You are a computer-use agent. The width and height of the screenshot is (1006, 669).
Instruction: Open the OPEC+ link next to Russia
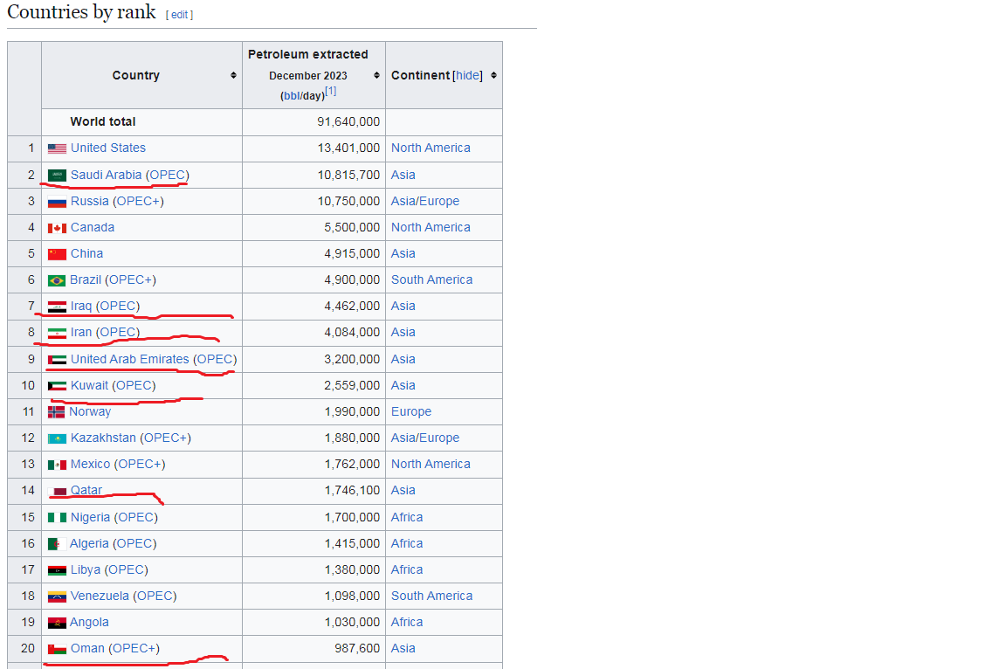pyautogui.click(x=138, y=202)
